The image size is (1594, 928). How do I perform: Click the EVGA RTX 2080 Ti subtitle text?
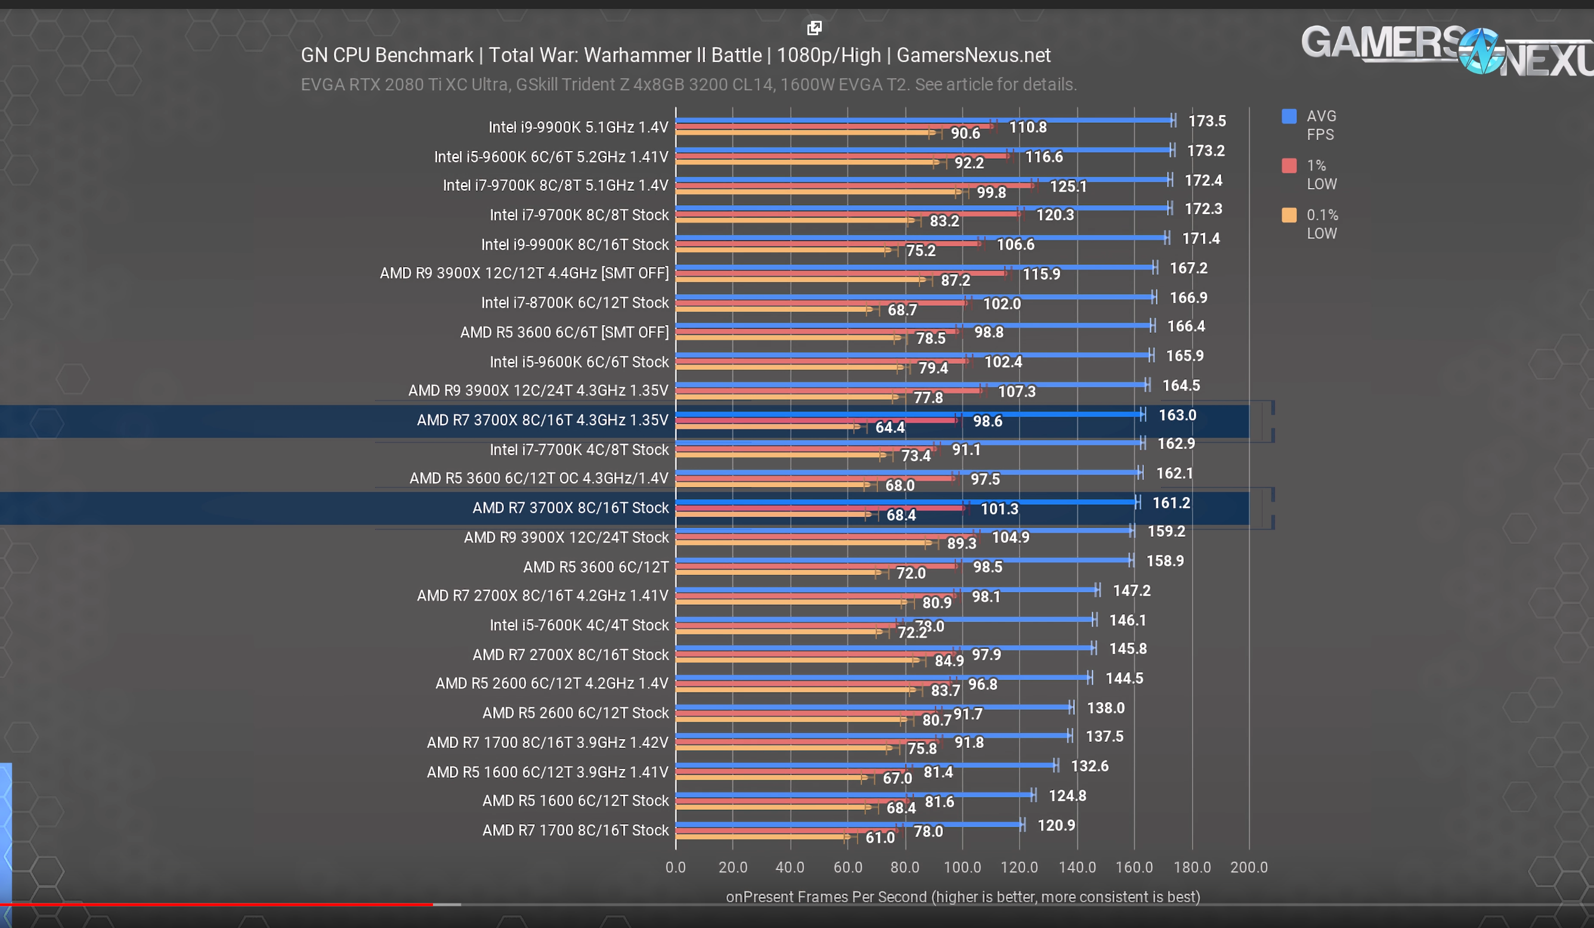pos(688,85)
